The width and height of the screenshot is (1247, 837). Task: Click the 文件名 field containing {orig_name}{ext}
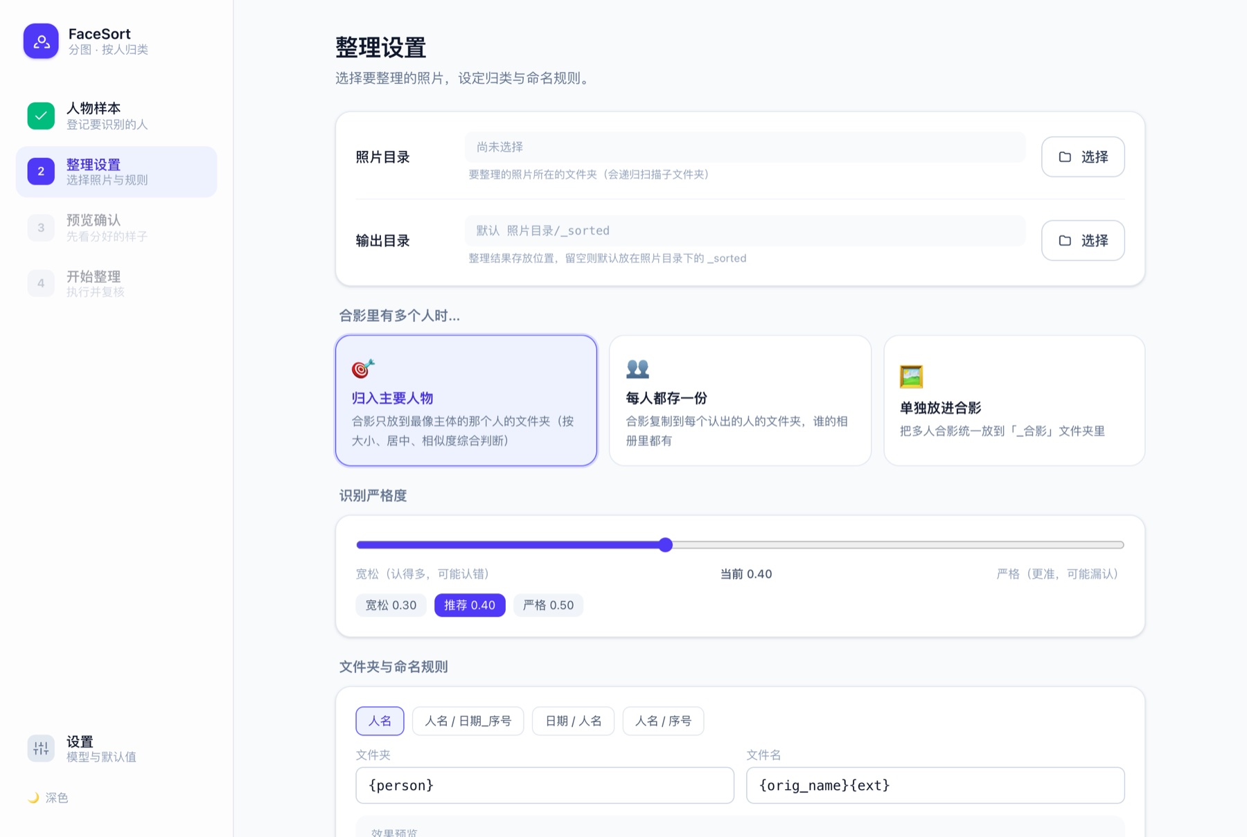[x=935, y=785]
